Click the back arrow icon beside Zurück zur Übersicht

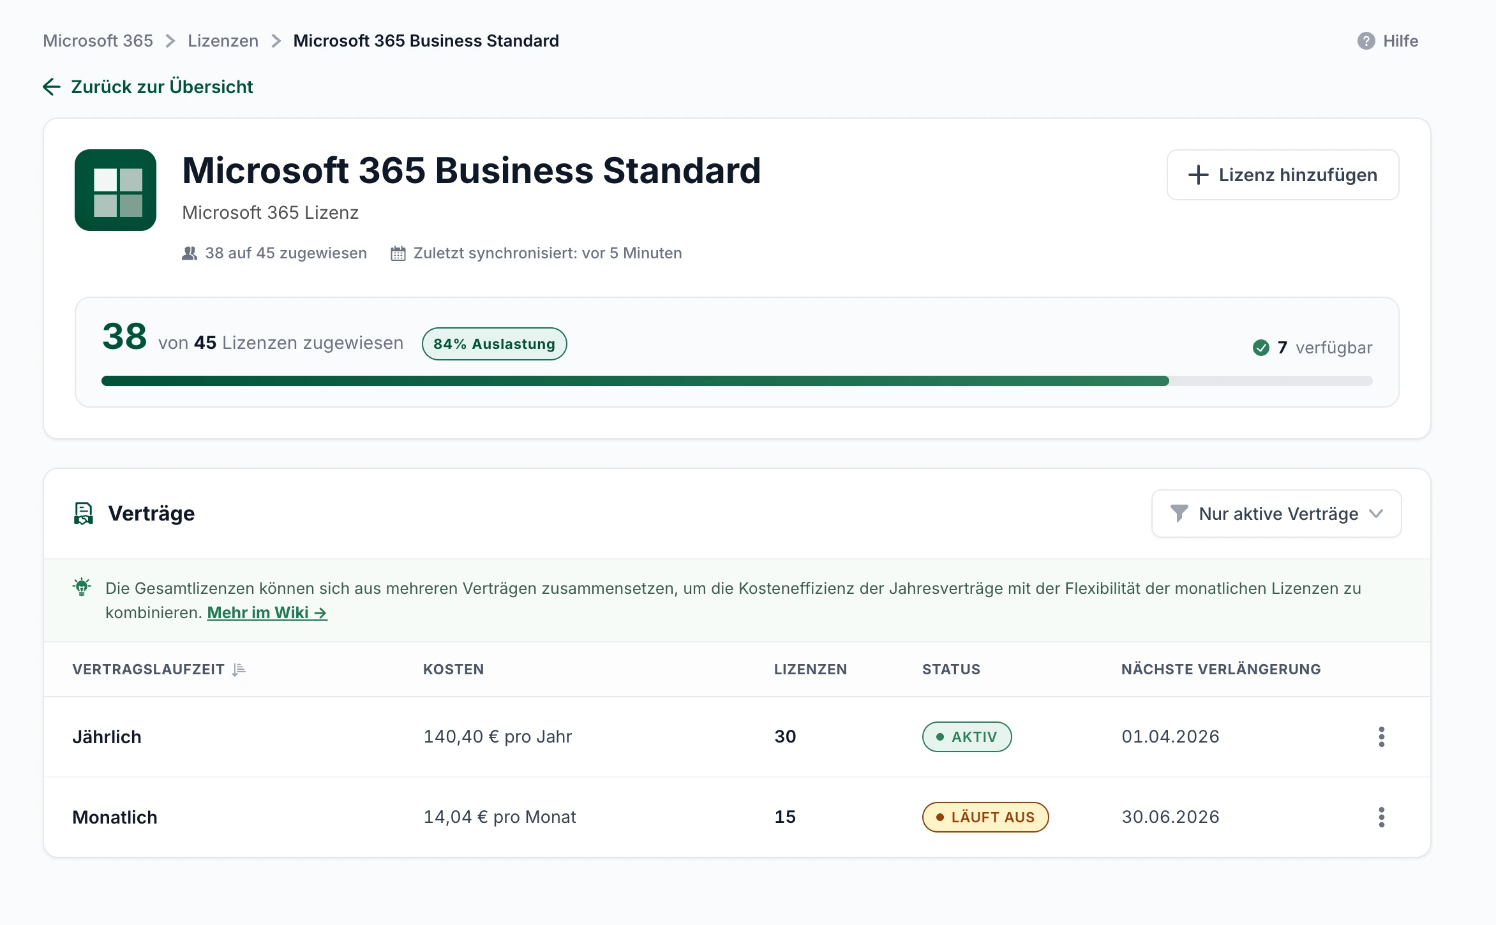52,87
